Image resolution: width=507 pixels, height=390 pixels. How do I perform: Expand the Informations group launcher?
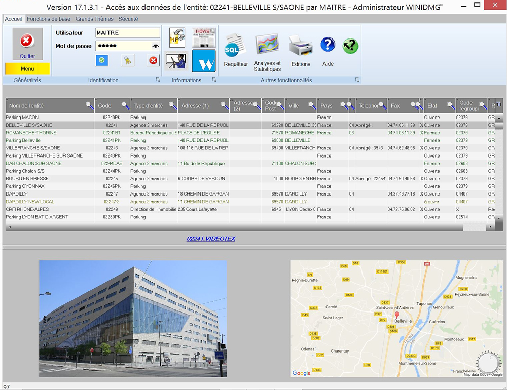point(214,80)
